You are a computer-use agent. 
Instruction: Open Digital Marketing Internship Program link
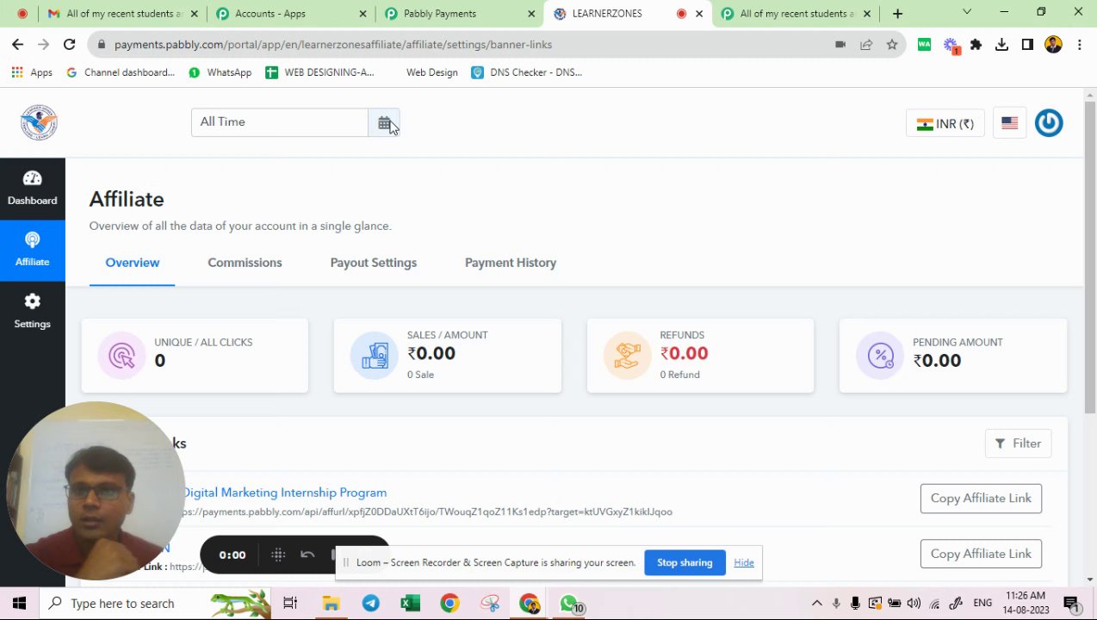click(284, 493)
